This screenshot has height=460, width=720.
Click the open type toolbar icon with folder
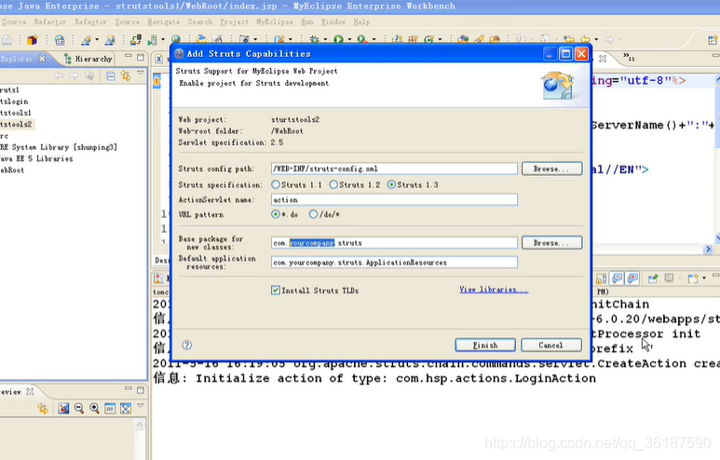[x=463, y=39]
